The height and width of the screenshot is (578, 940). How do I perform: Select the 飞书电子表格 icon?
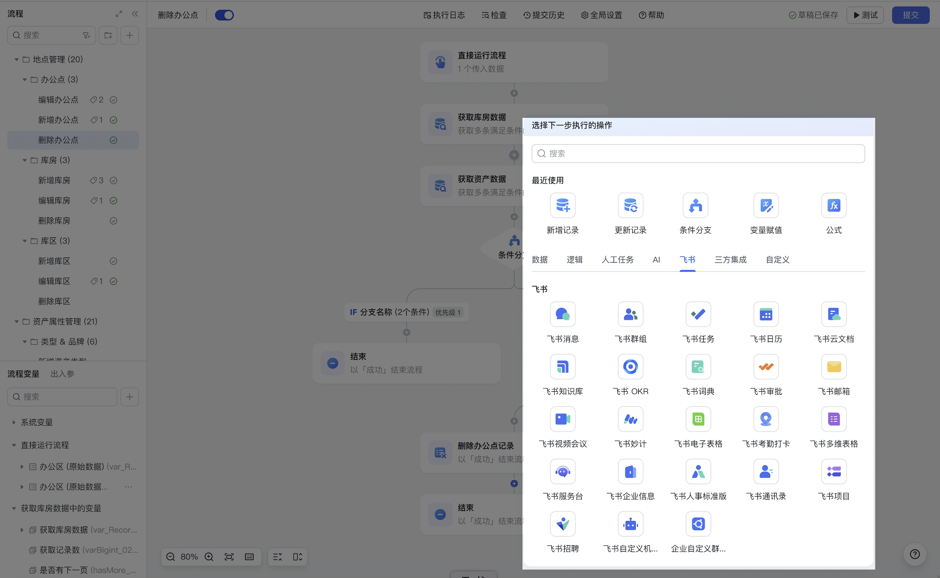click(x=698, y=419)
